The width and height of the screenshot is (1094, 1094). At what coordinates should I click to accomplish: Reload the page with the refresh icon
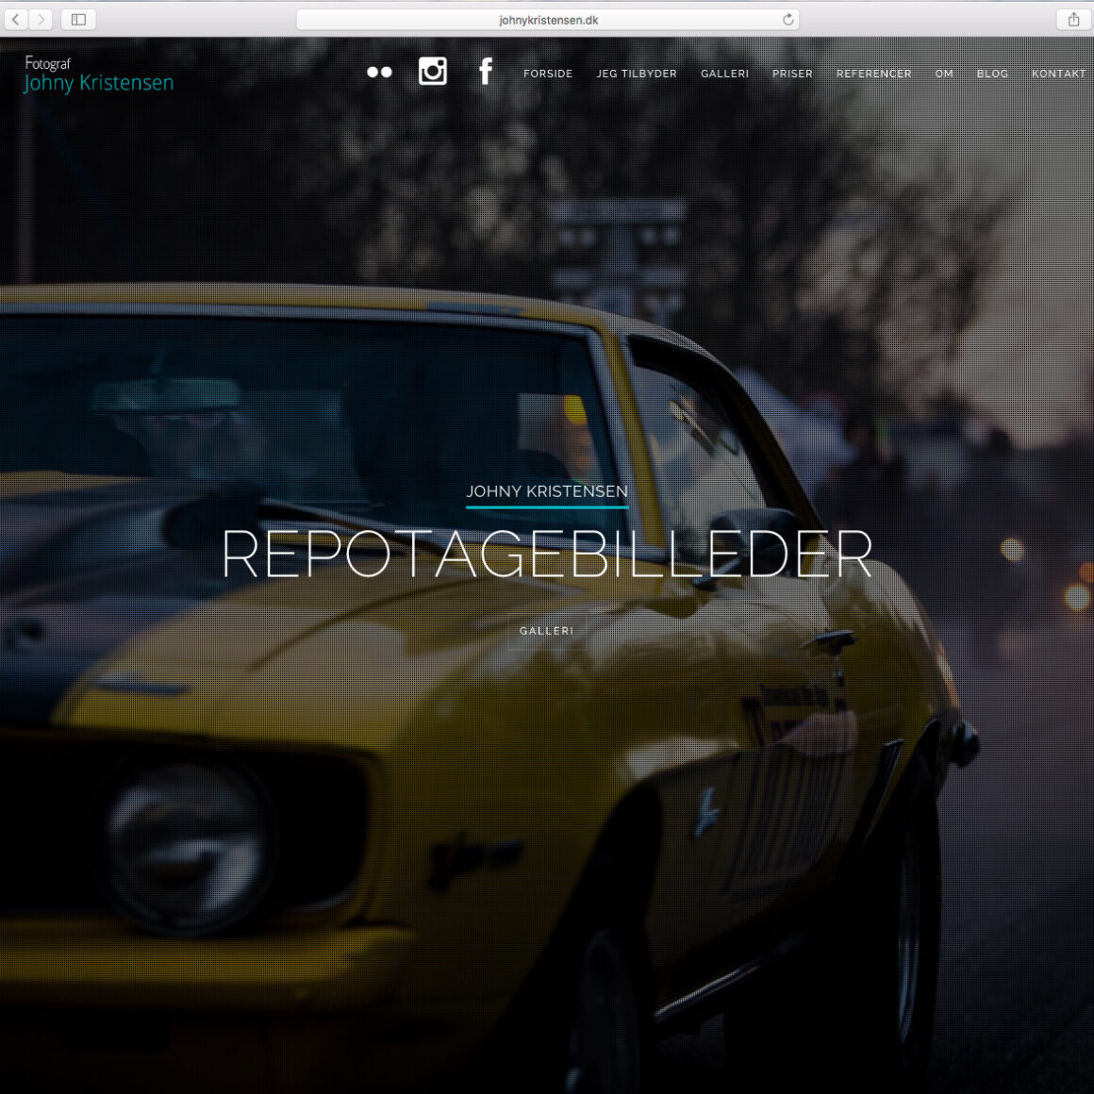(787, 20)
